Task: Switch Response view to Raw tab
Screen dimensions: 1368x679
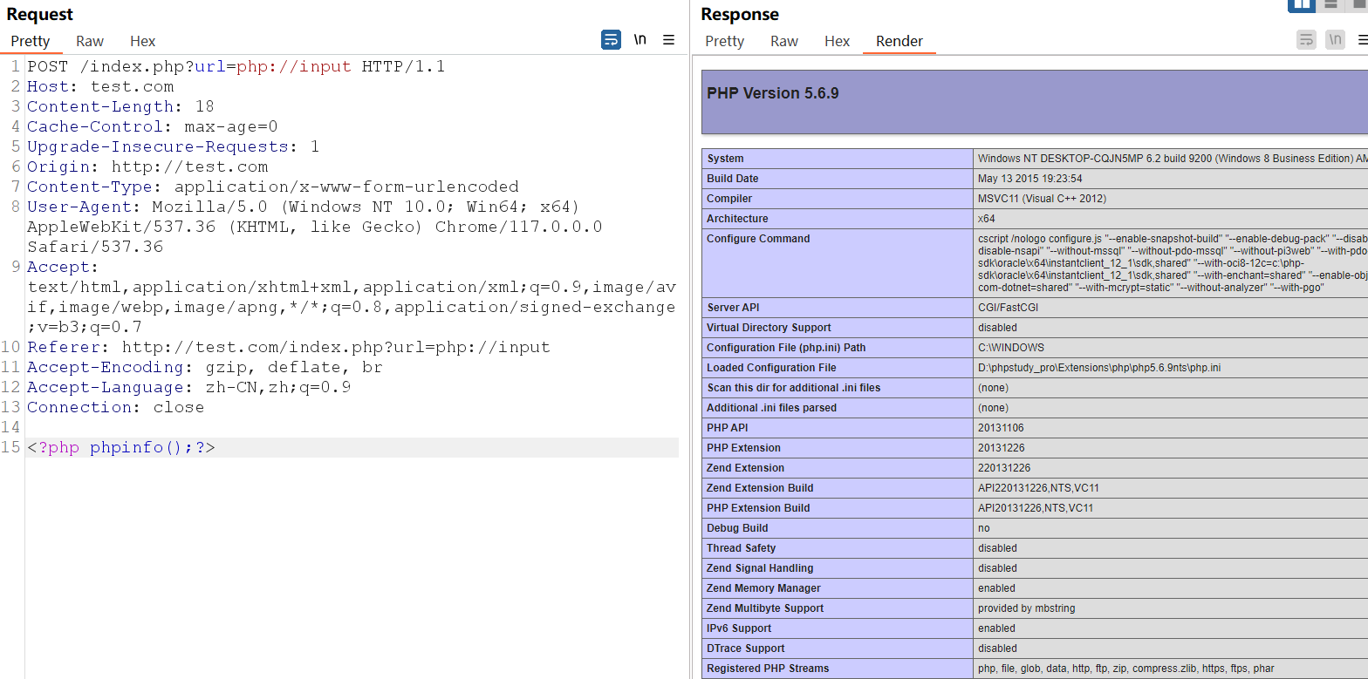Action: click(x=784, y=41)
